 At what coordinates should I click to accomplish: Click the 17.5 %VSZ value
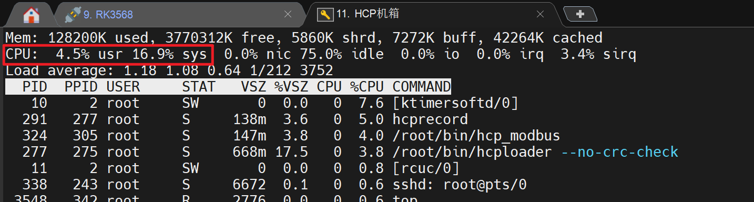(291, 152)
